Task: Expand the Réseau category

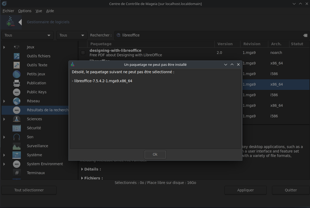Action: point(4,101)
